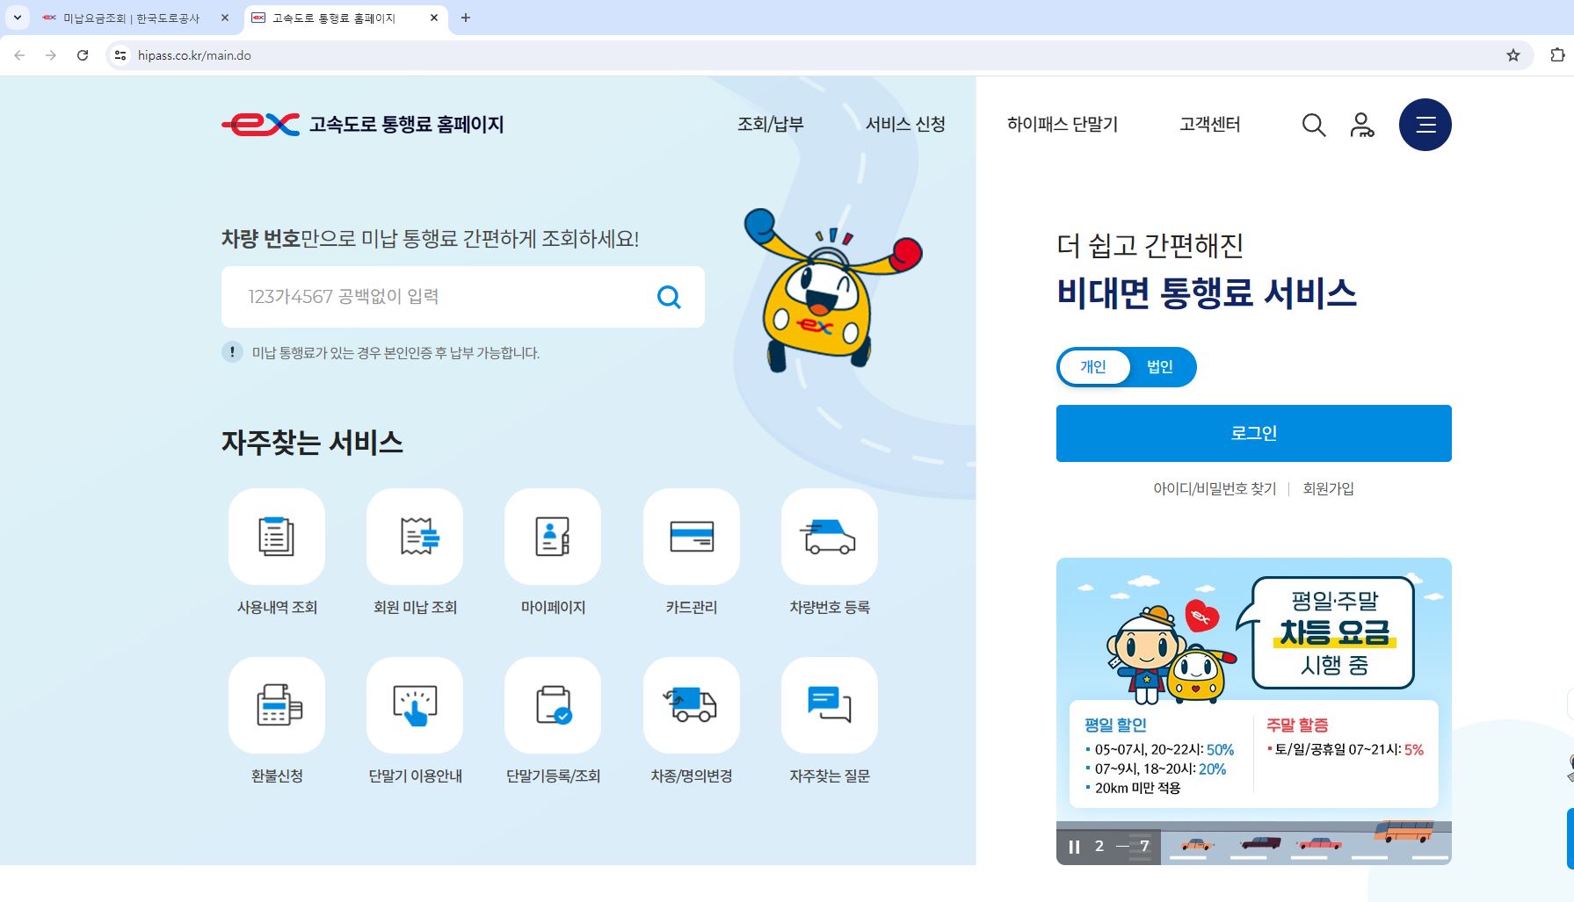This screenshot has width=1574, height=902.
Task: Select the 법인 login type toggle
Action: [1160, 367]
